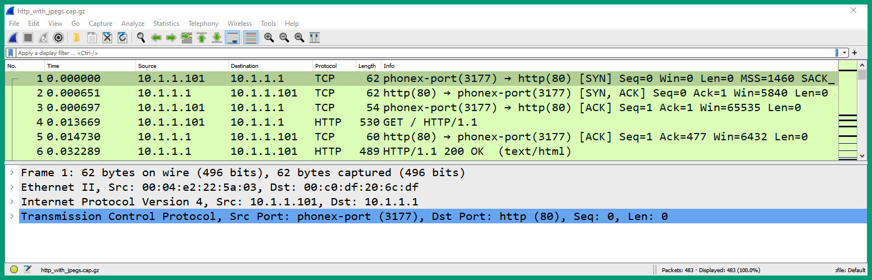
Task: Sort by Source column header
Action: [182, 66]
